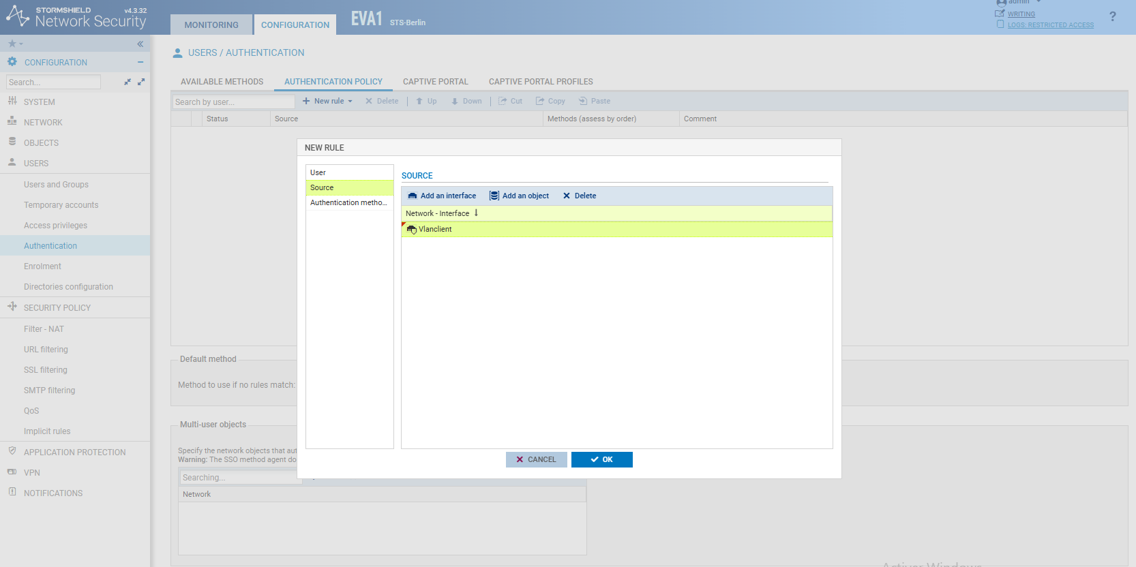Click the Add an interface icon
This screenshot has height=567, width=1136.
pyautogui.click(x=413, y=196)
